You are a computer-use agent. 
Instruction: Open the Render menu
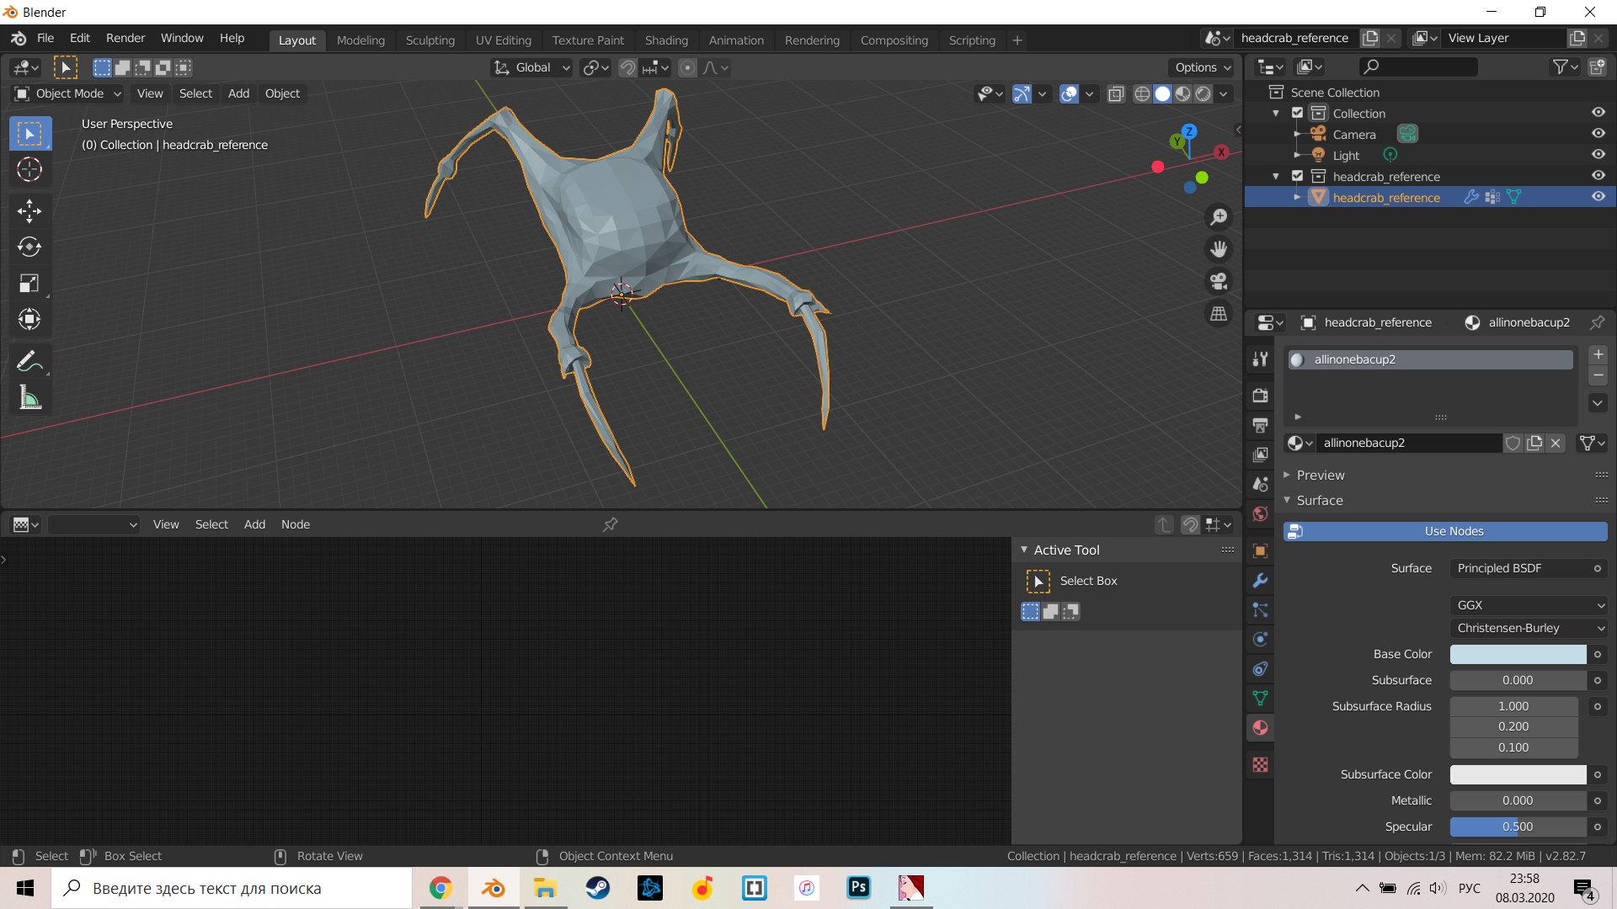click(x=125, y=39)
